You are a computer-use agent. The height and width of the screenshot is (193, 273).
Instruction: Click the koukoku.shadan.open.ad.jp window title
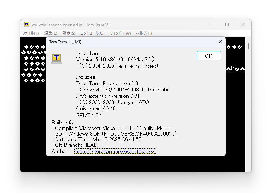coord(71,25)
